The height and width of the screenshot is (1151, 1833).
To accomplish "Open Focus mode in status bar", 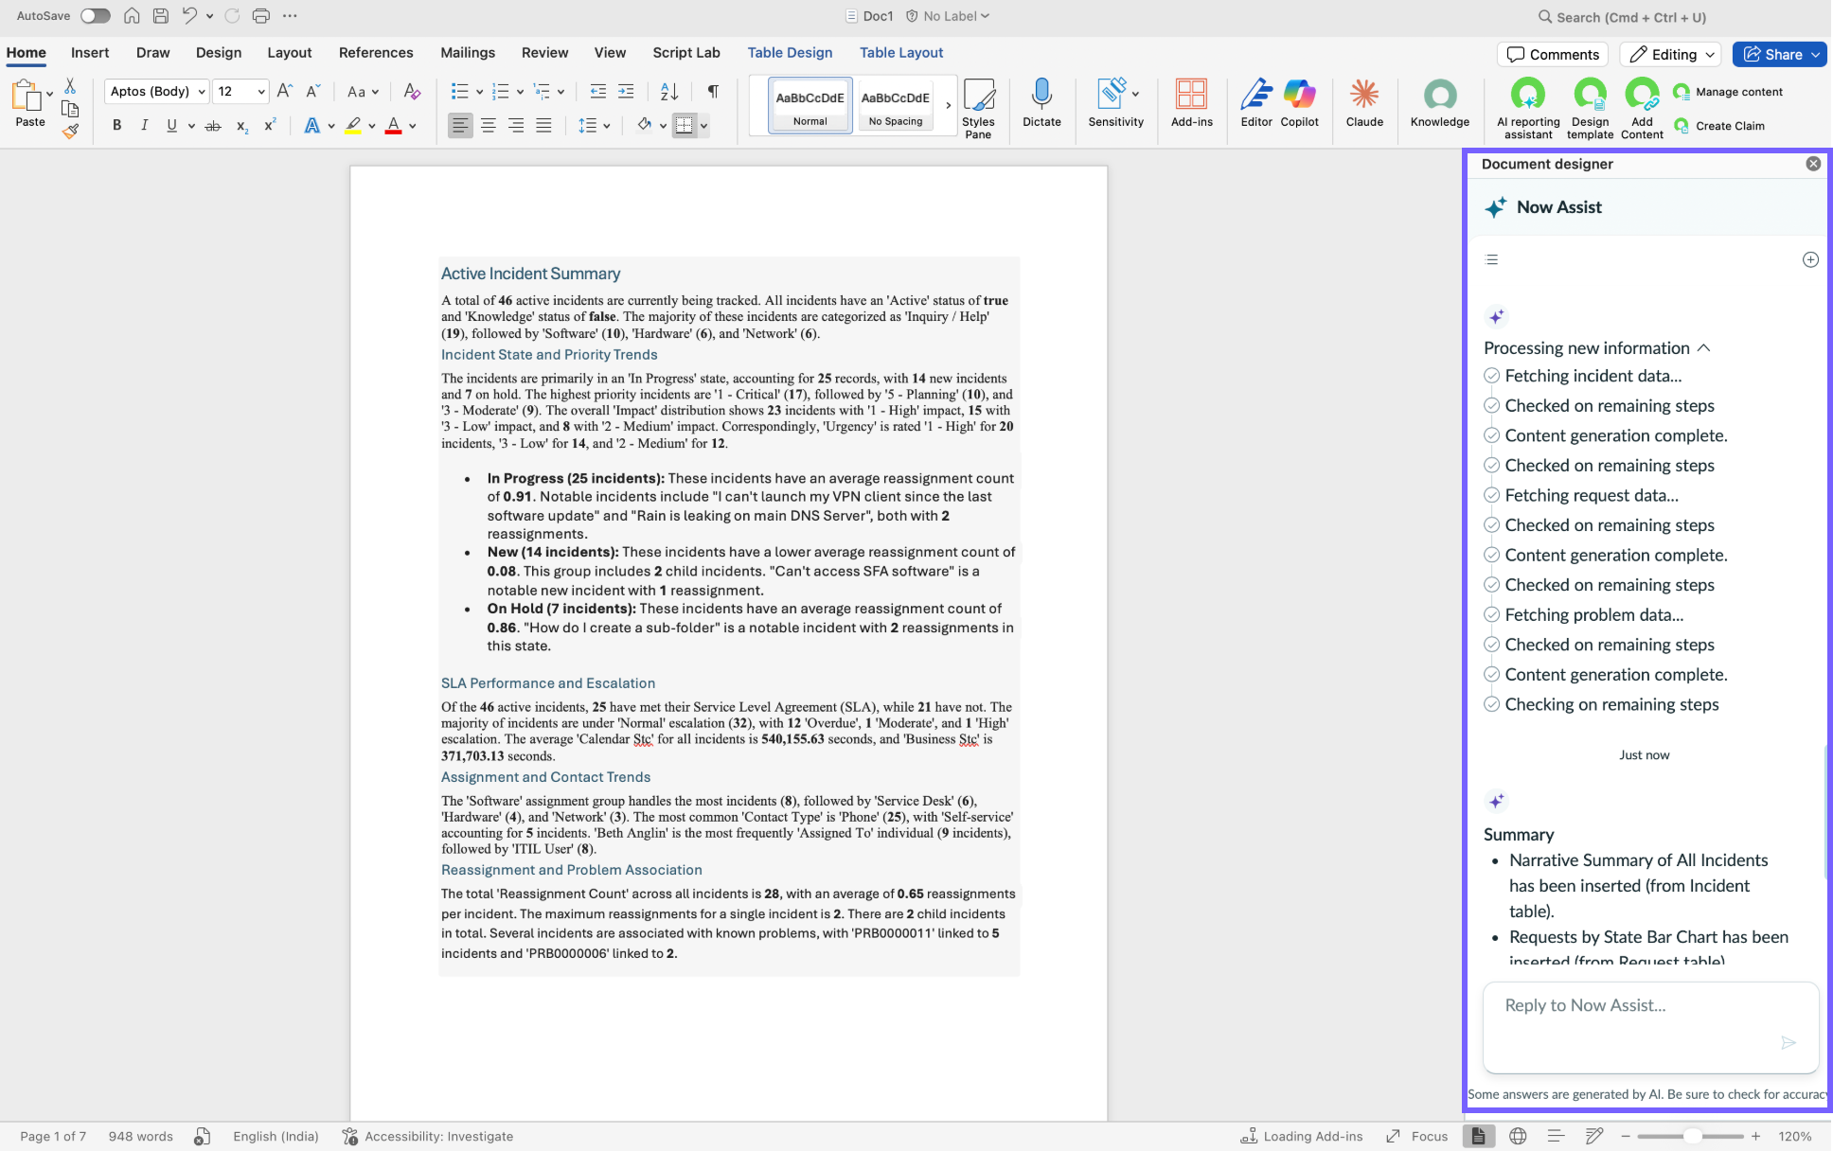I will (1417, 1136).
